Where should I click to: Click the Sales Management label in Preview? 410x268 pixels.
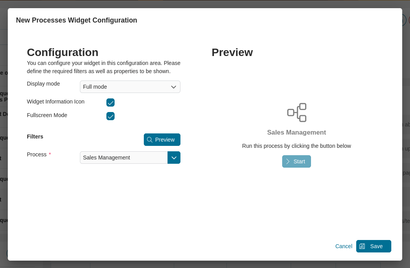coord(297,132)
